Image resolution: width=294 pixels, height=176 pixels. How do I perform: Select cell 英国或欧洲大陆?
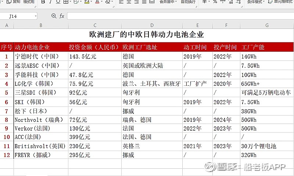(152, 66)
